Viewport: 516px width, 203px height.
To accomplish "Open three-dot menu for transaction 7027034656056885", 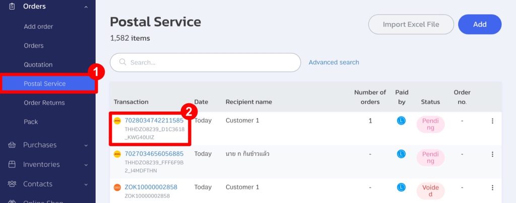I will (492, 154).
